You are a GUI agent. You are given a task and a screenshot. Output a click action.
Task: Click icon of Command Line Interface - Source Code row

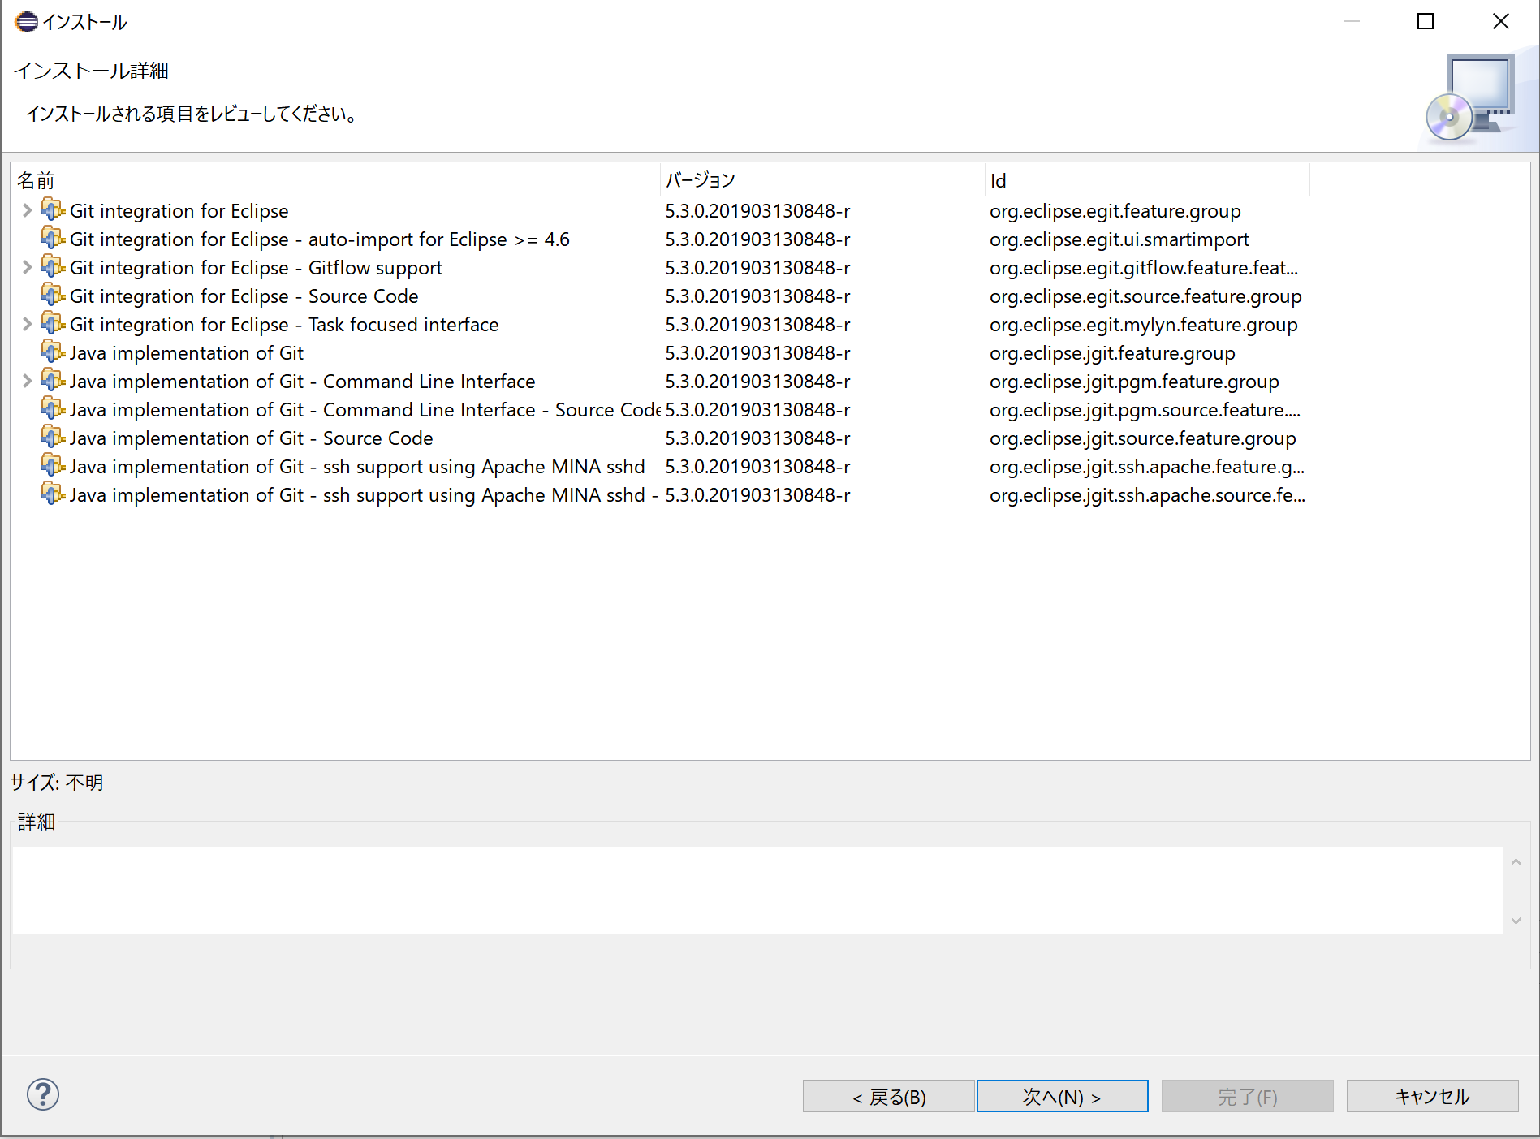[53, 409]
